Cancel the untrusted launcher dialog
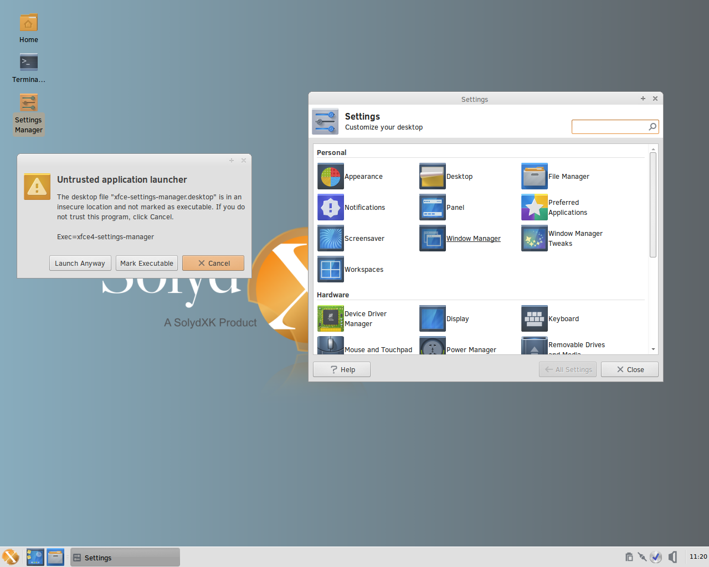Screen dimensions: 709x567 pos(213,263)
